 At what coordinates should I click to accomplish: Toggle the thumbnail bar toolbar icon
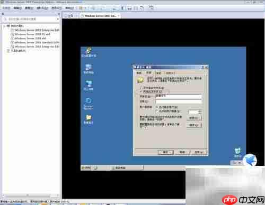click(x=129, y=8)
